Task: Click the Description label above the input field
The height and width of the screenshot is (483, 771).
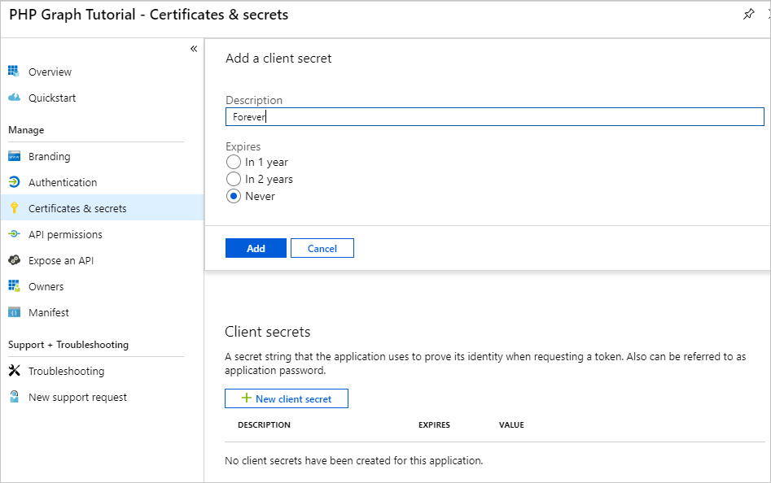Action: (254, 100)
